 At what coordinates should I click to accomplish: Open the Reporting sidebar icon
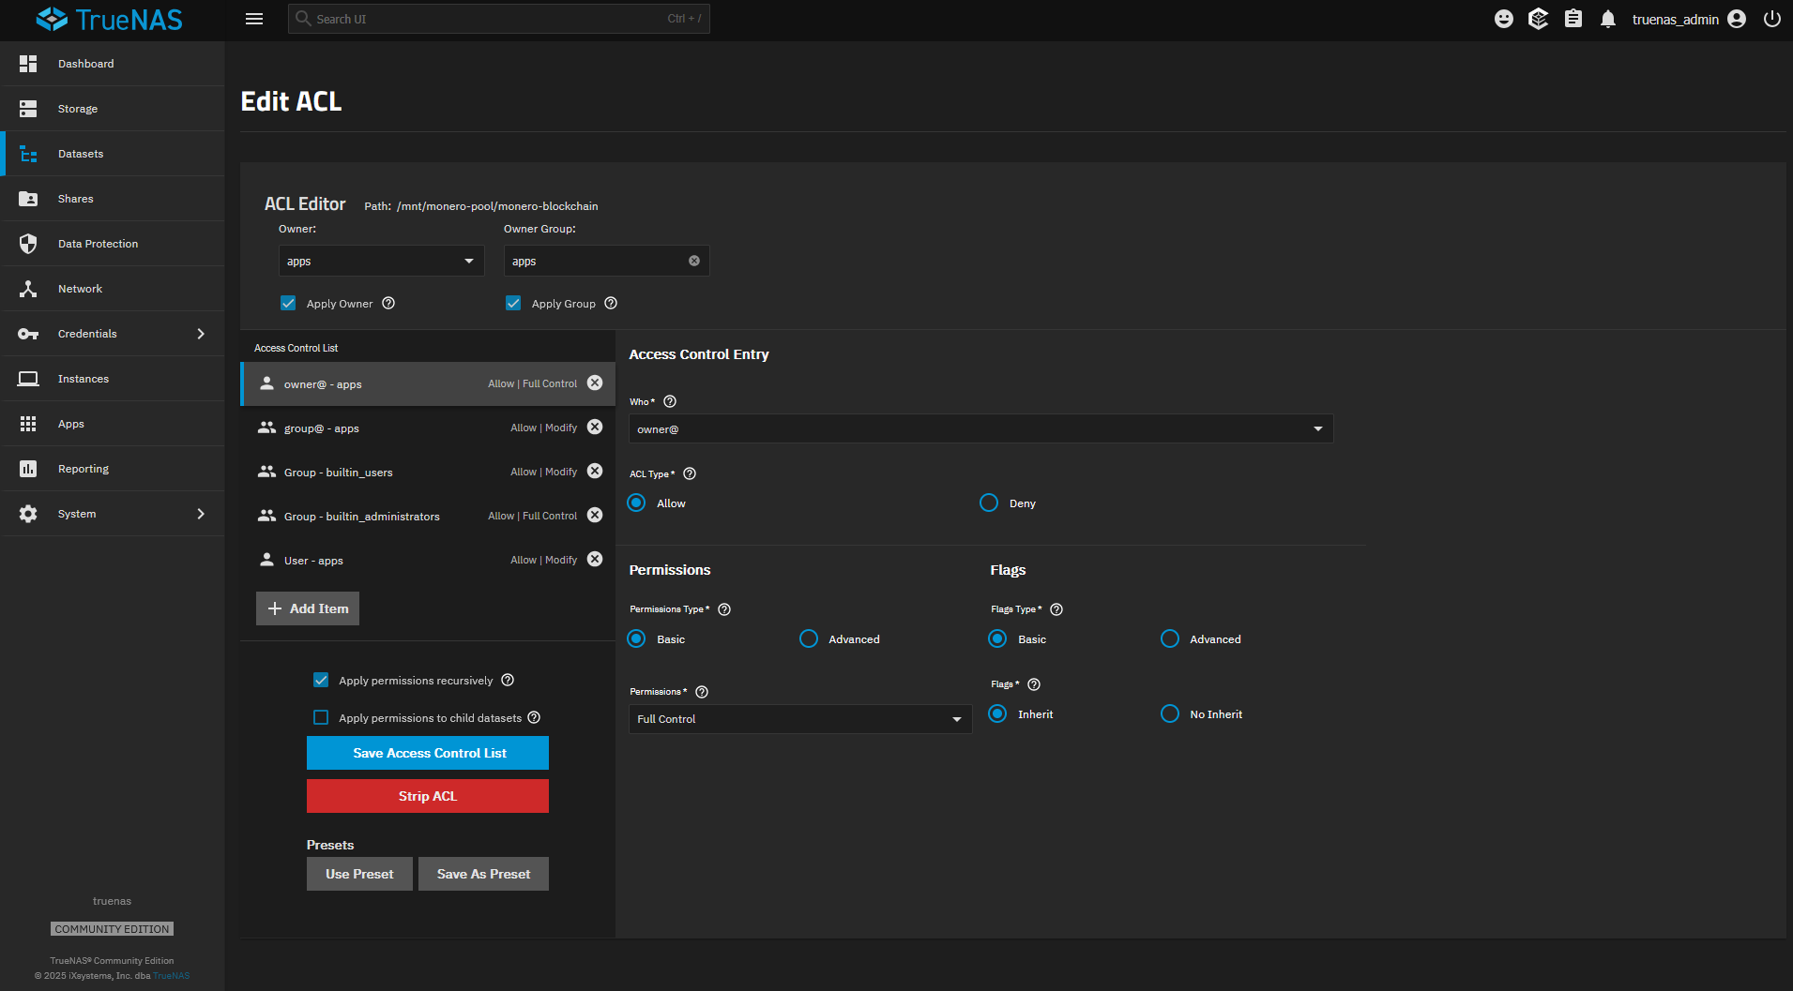pyautogui.click(x=28, y=468)
